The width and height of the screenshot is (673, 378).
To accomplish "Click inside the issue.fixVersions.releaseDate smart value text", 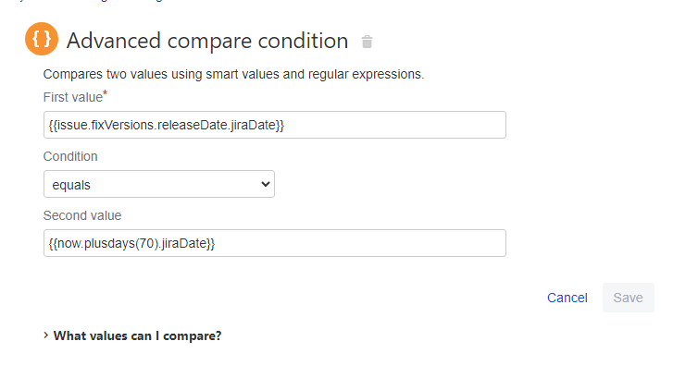I will click(167, 125).
